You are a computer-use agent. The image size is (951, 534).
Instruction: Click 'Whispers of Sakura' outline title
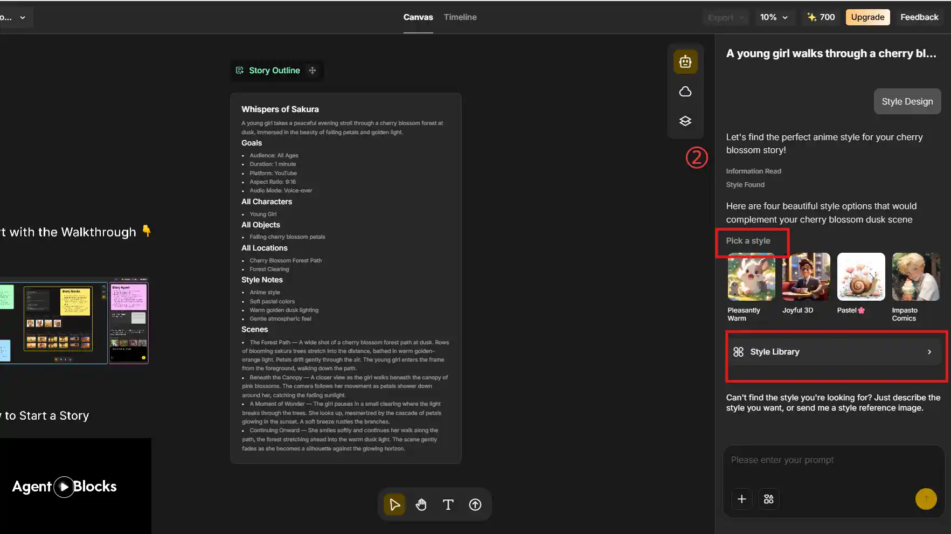(280, 109)
